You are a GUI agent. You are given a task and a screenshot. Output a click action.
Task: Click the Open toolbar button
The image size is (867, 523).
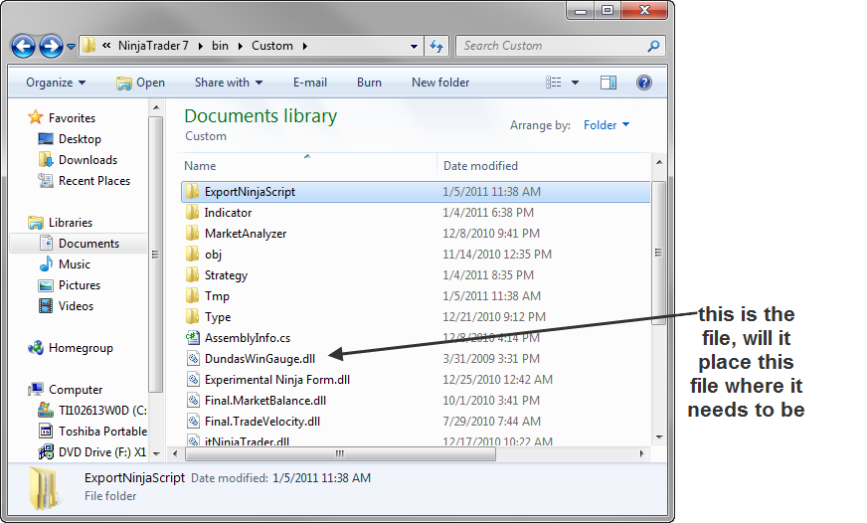pos(140,83)
